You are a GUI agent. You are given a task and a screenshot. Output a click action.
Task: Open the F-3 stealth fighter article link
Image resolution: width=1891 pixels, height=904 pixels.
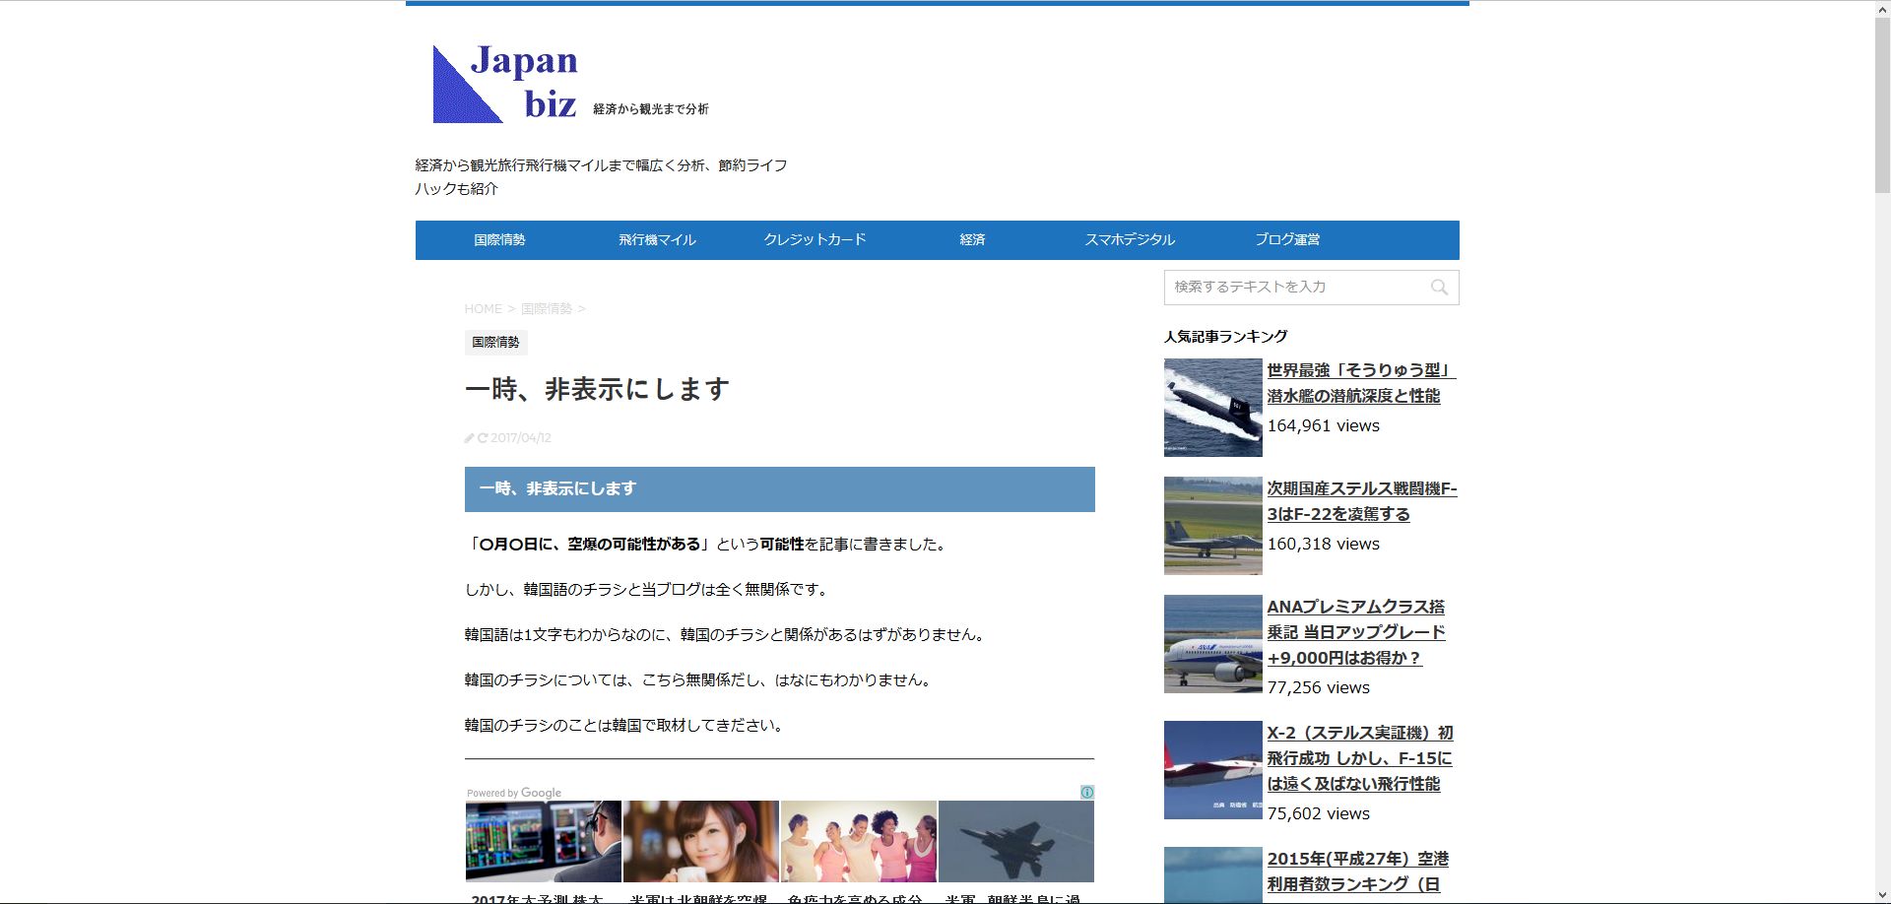(x=1361, y=501)
